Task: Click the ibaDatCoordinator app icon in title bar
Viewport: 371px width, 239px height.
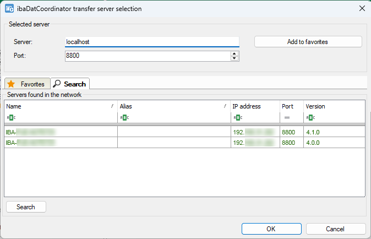Action: (x=9, y=8)
